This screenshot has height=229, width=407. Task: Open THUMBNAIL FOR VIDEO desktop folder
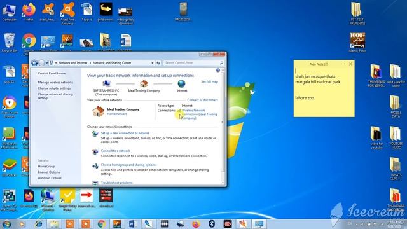pos(376,75)
